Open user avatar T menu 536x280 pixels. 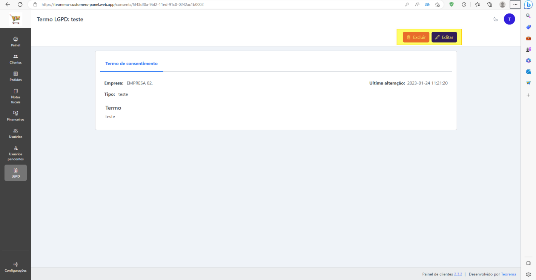click(509, 19)
